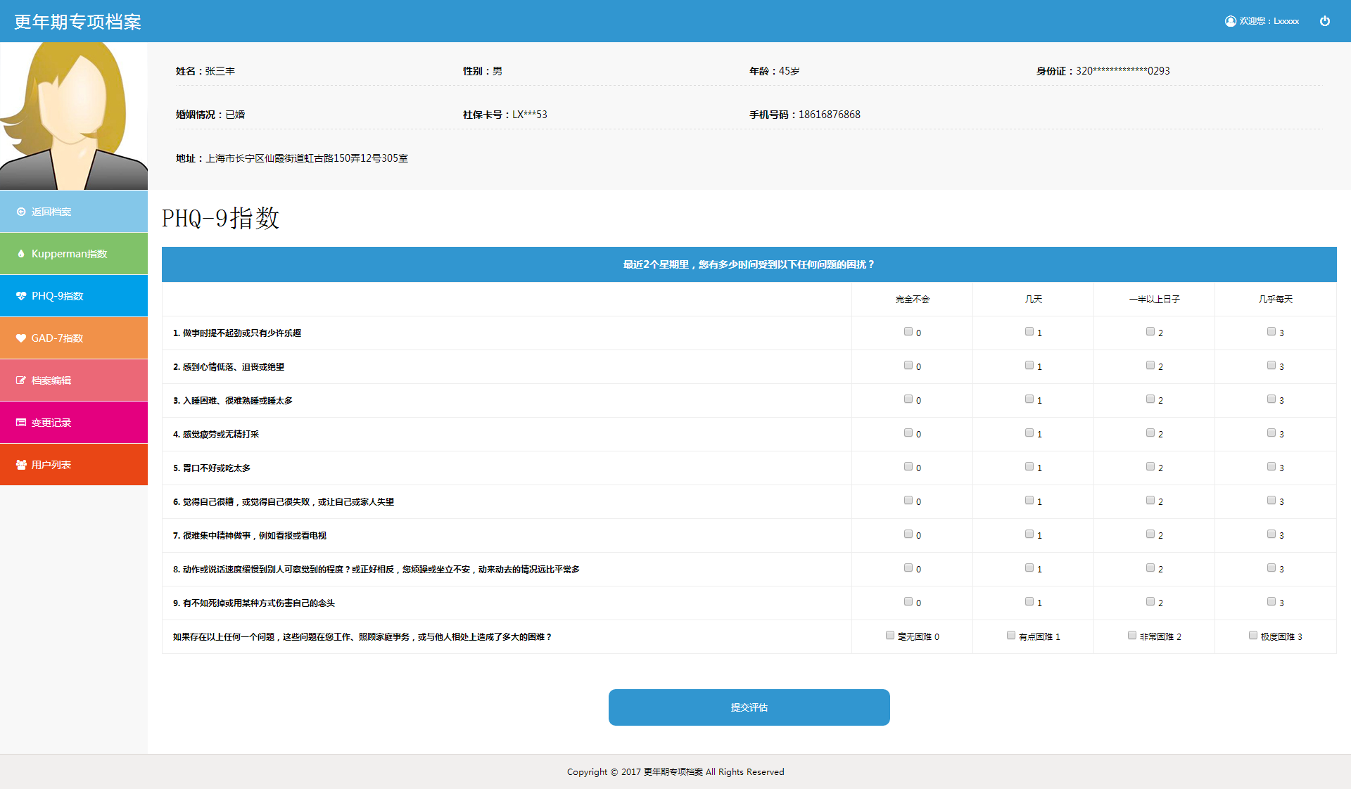Check score 2 for question 5
Viewport: 1351px width, 789px height.
pyautogui.click(x=1150, y=467)
